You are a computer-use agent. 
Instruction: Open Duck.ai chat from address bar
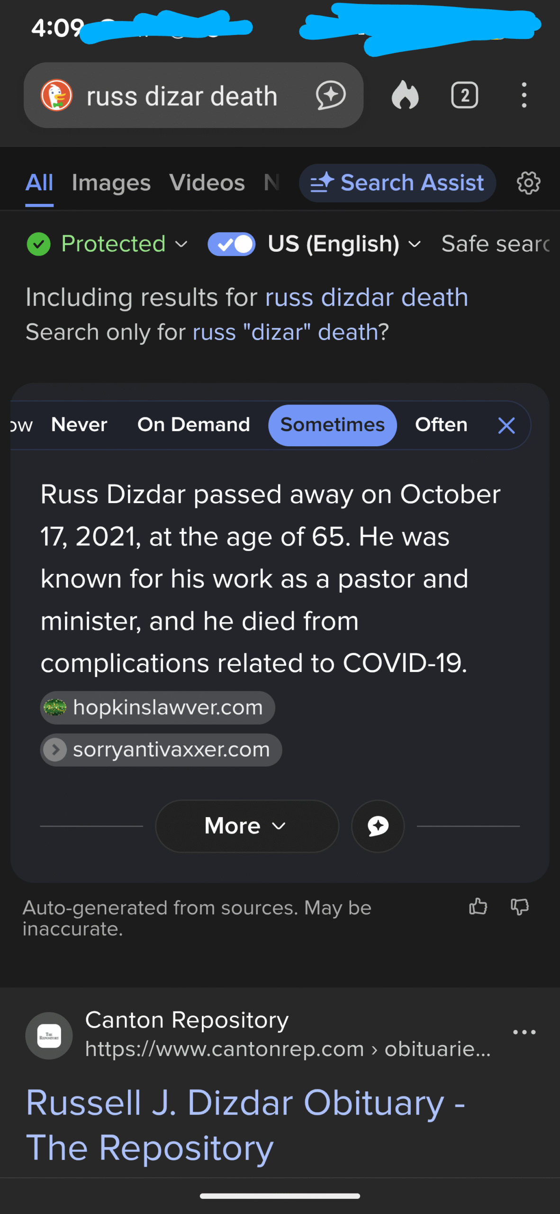pyautogui.click(x=331, y=95)
